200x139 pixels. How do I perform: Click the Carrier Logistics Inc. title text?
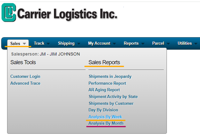pos(68,14)
